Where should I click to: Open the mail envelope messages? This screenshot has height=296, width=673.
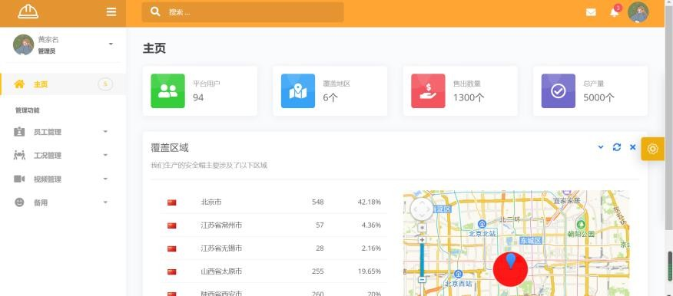tap(591, 12)
